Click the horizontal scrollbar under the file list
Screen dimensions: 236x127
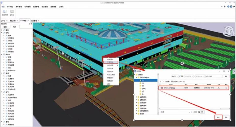(194, 108)
